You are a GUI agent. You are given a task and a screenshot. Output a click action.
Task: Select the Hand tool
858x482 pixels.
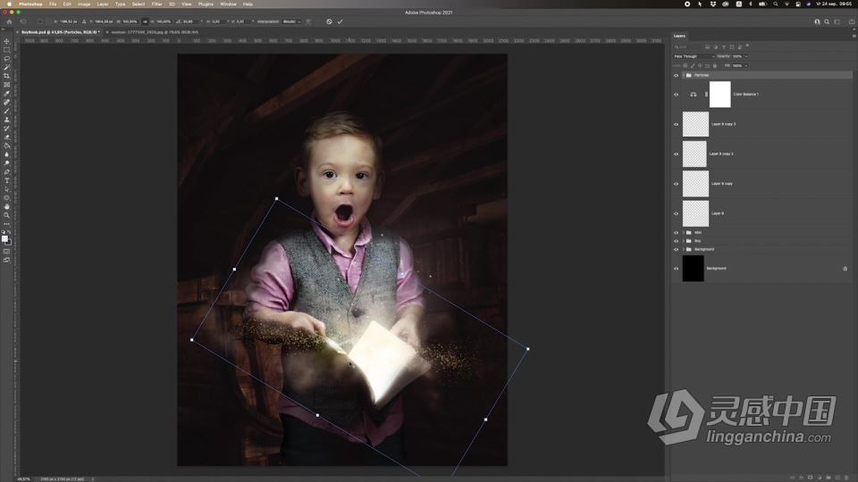[x=6, y=207]
